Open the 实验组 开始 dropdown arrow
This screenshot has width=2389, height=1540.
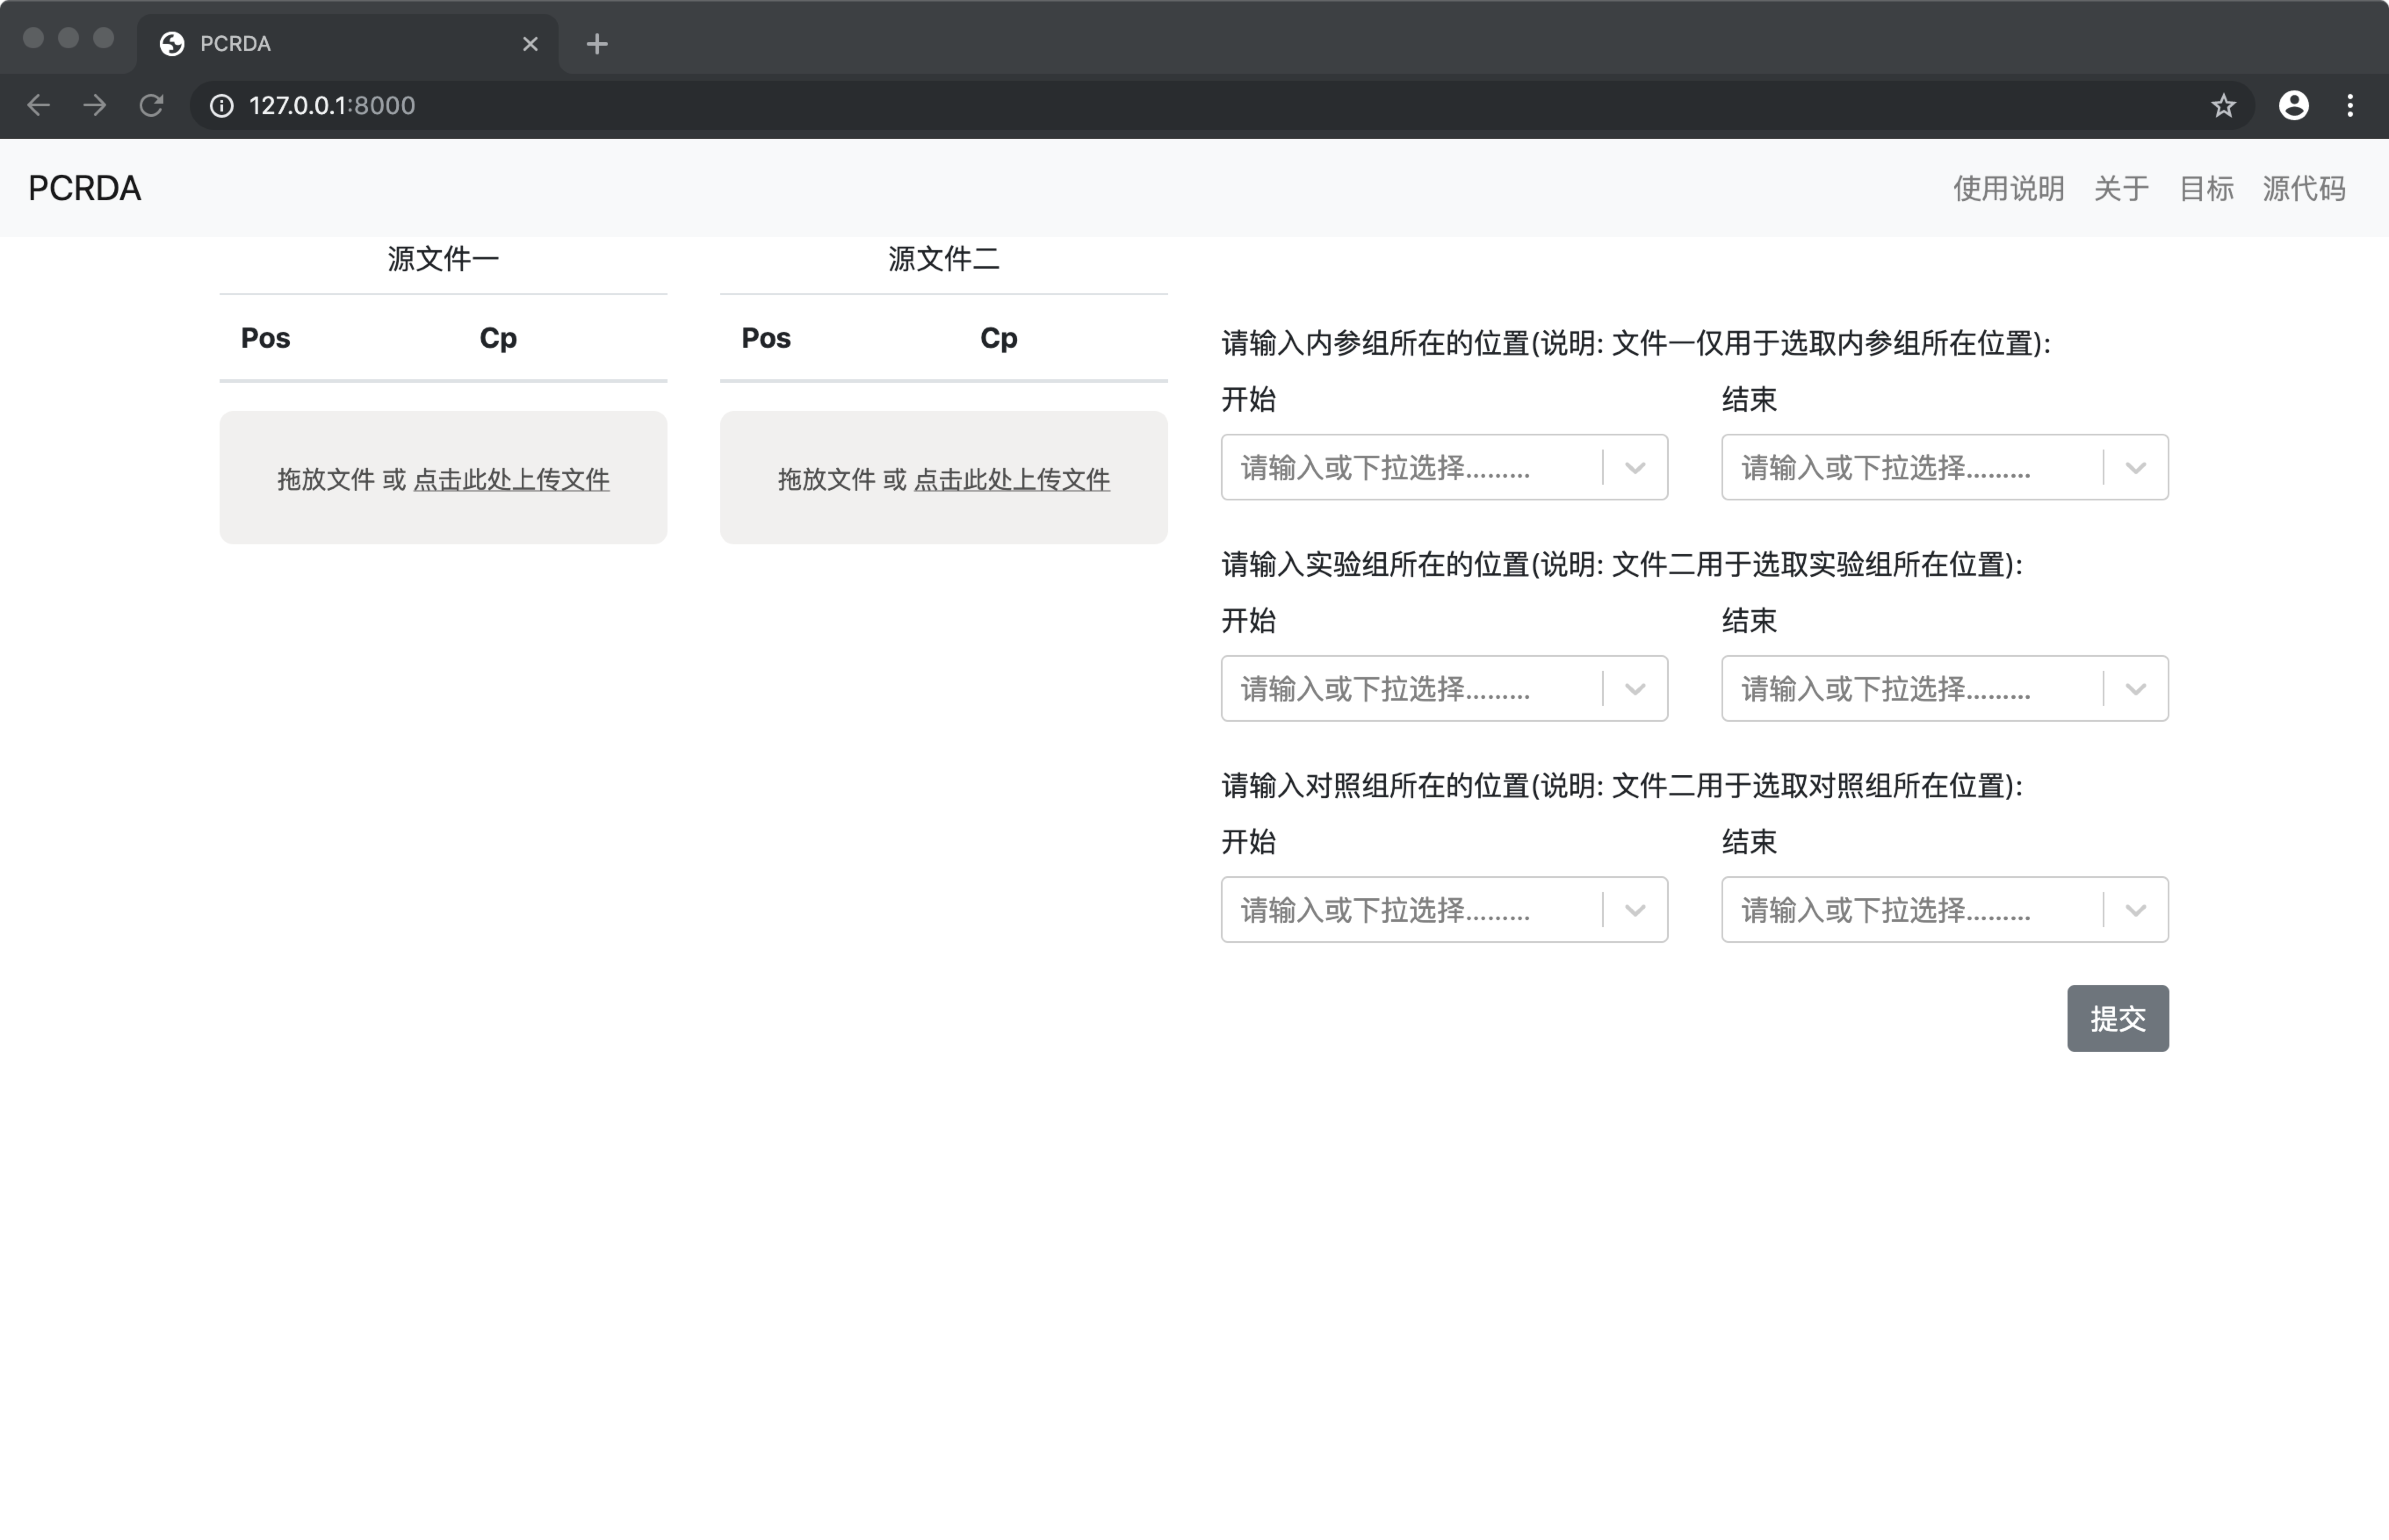point(1635,688)
